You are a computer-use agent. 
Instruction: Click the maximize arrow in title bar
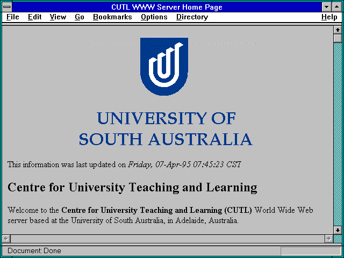tap(337, 7)
